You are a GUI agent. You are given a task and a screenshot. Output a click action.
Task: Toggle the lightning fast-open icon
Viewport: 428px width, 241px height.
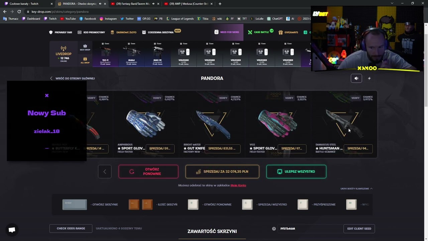369,78
